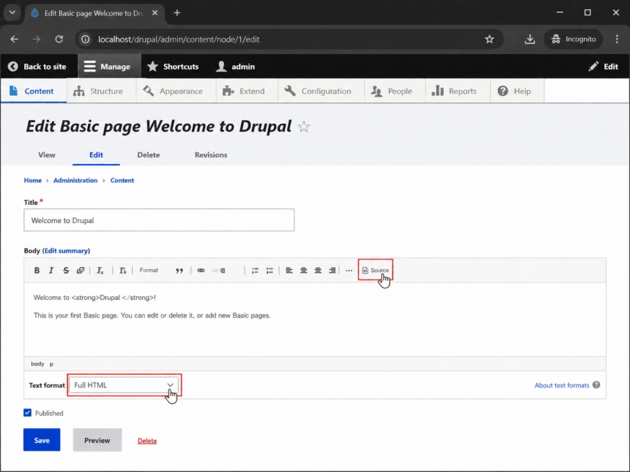Switch to the Delete tab

tap(149, 155)
